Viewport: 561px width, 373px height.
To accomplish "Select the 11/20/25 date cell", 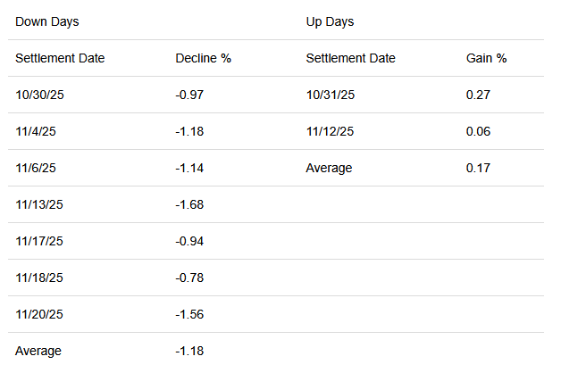I will point(38,314).
